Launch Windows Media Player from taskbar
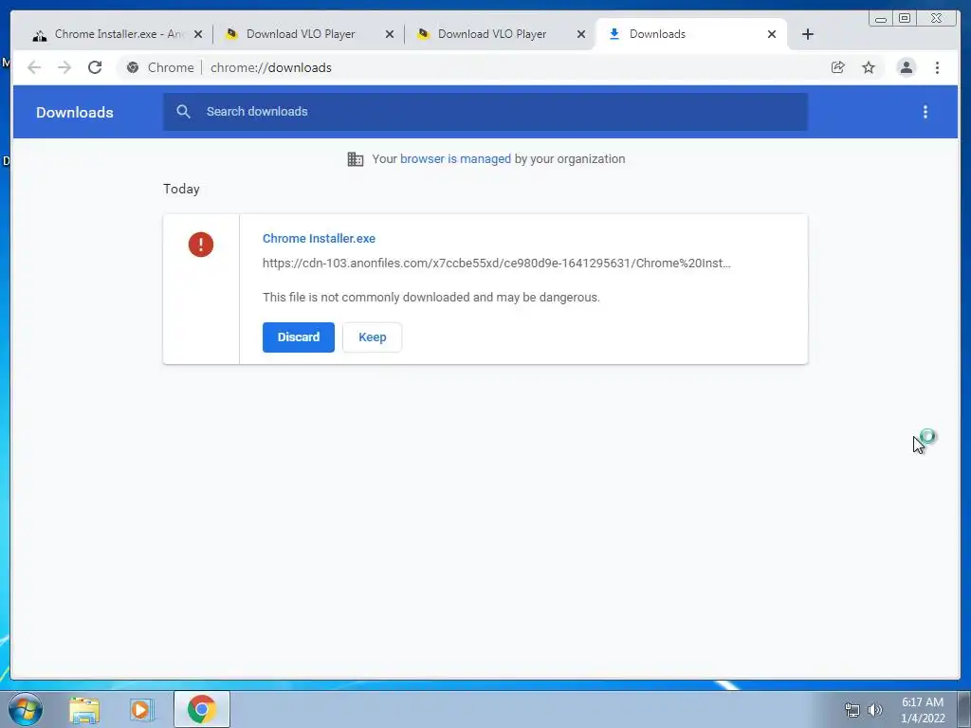The image size is (971, 728). click(x=142, y=710)
